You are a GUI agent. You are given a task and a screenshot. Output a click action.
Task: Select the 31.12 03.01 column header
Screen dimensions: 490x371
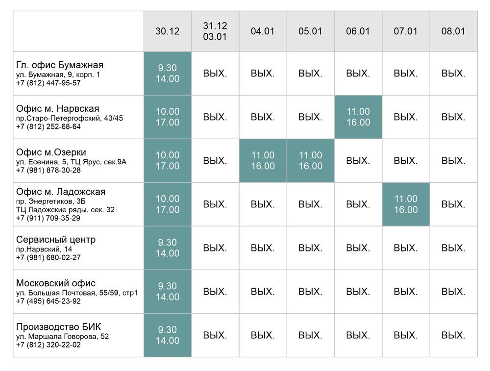click(x=215, y=31)
